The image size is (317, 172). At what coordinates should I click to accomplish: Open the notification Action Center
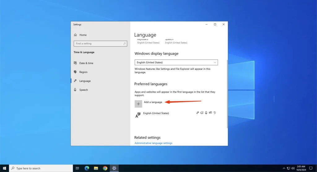tap(311, 168)
